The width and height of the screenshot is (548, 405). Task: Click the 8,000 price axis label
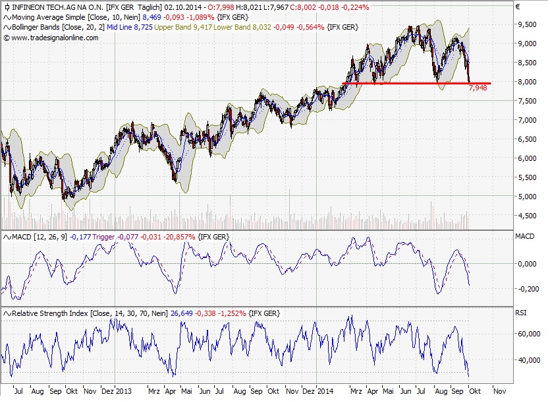(x=527, y=82)
